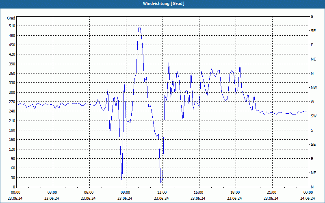The width and height of the screenshot is (325, 203).
Task: Click the 21:00 time label
Action: [x=271, y=192]
